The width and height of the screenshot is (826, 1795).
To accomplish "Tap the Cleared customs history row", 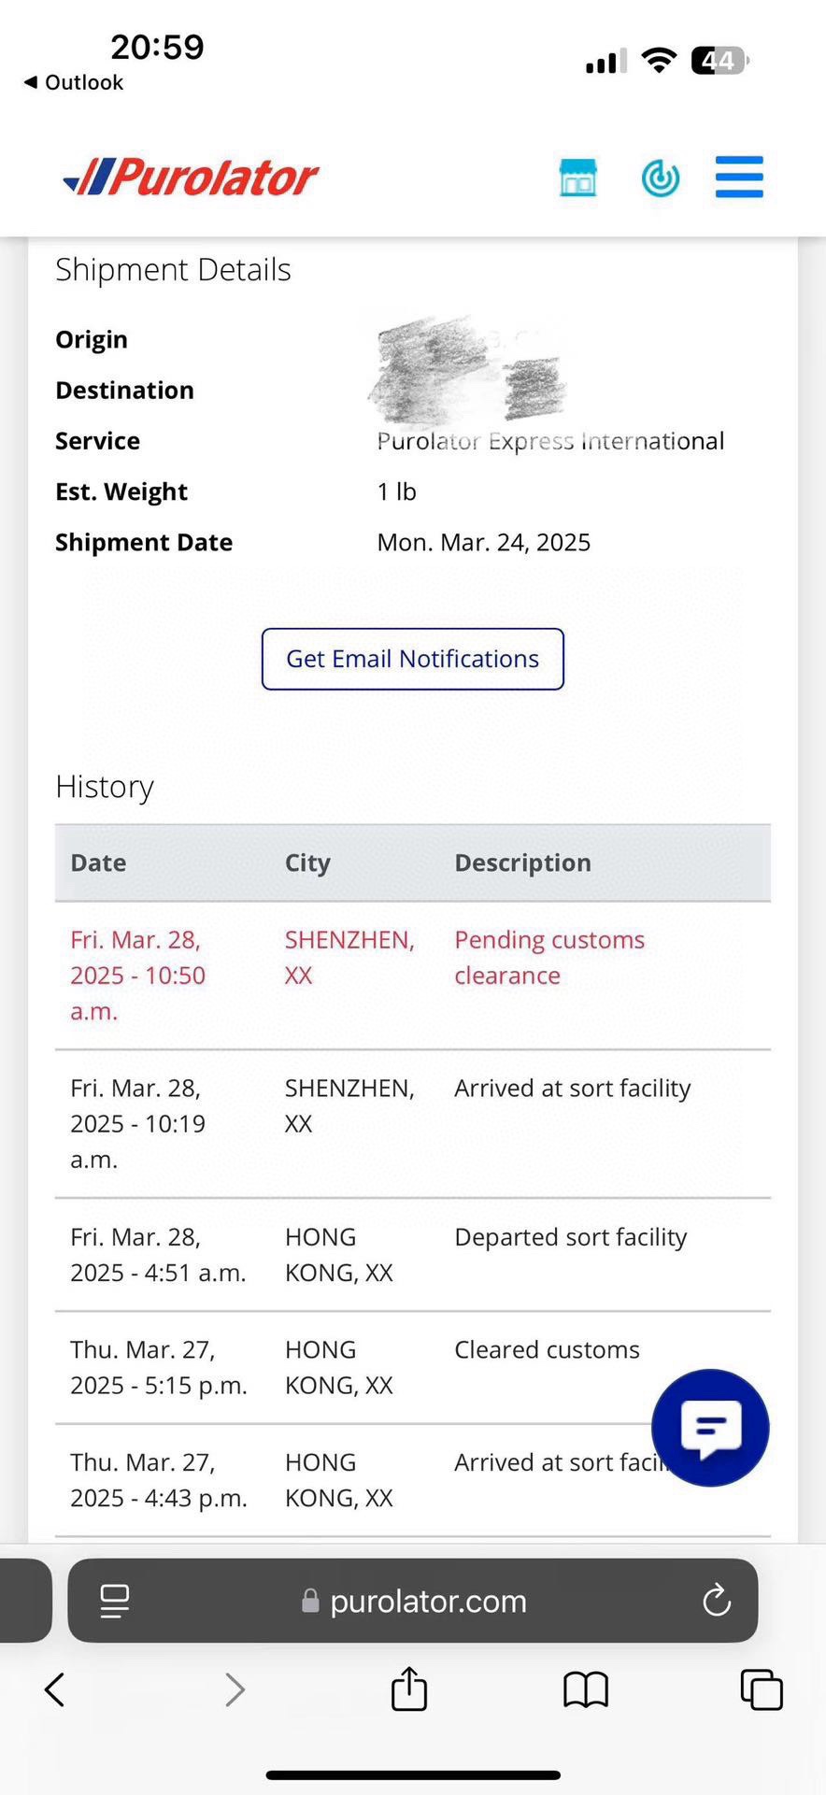I will [547, 1349].
